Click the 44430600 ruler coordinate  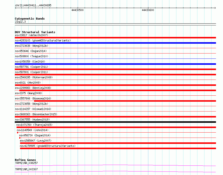(x=148, y=10)
